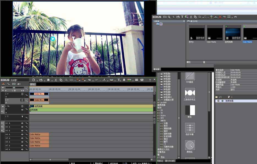The width and height of the screenshot is (257, 164).
Task: Click the copy icon in timeline toolbar
Action: pyautogui.click(x=61, y=80)
